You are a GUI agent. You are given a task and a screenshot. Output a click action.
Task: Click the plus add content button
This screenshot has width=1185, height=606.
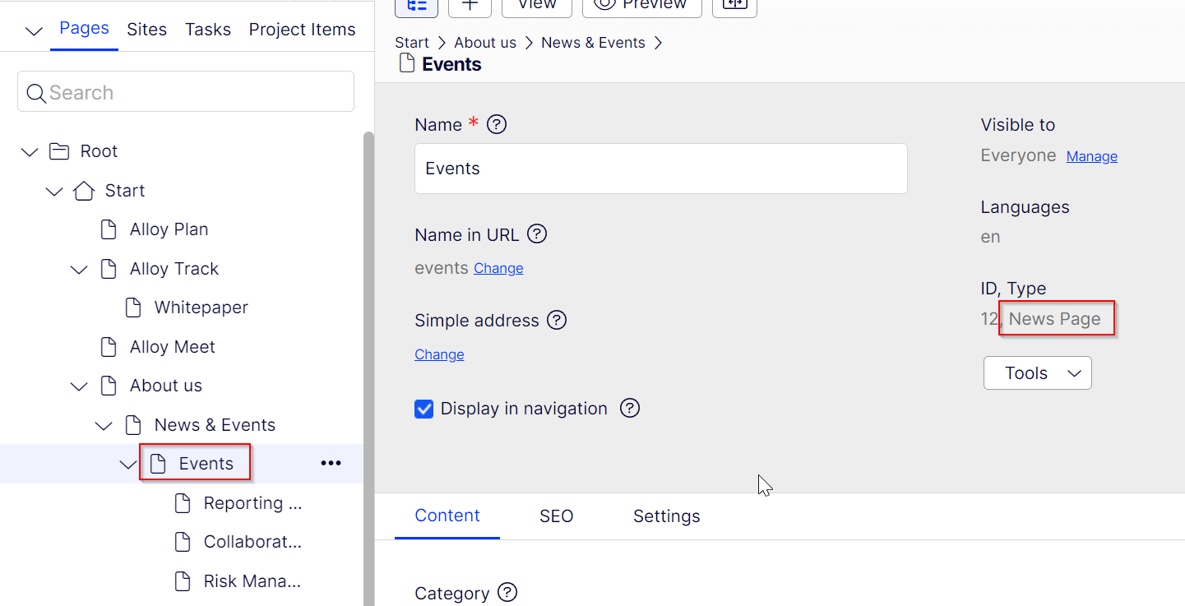click(470, 5)
